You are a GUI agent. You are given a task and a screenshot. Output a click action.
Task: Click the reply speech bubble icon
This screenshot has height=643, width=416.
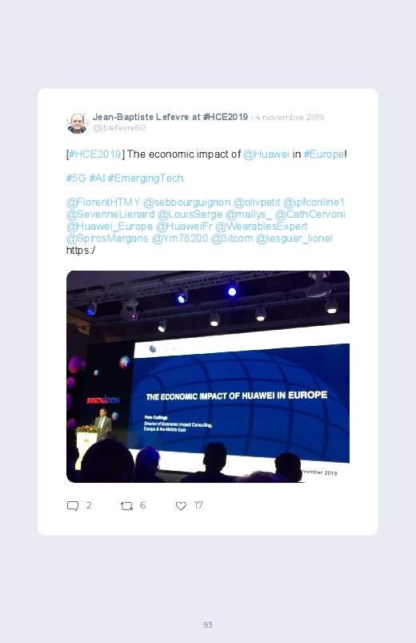click(x=73, y=505)
